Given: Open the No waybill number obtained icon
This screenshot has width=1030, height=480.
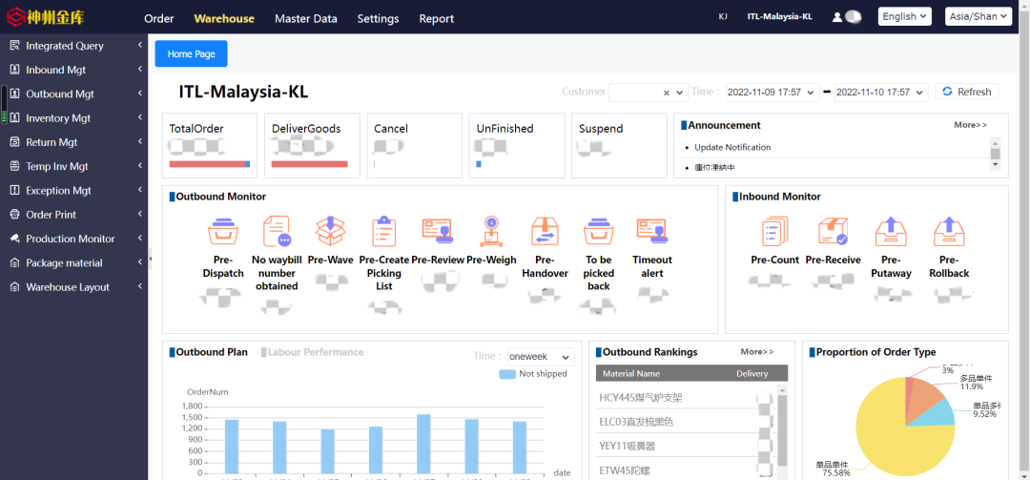Looking at the screenshot, I should click(x=277, y=232).
